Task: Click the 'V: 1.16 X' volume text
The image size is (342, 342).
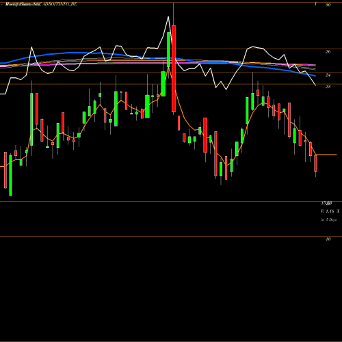Action: pos(330,211)
